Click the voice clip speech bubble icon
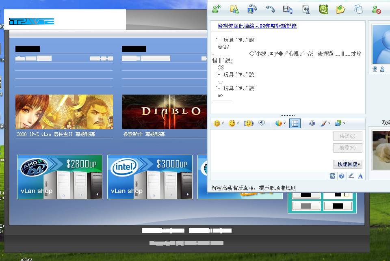390x261 pixels. [x=261, y=123]
